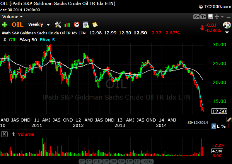Click the 10.0M volume axis label
Image resolution: width=232 pixels, height=164 pixels.
218,146
